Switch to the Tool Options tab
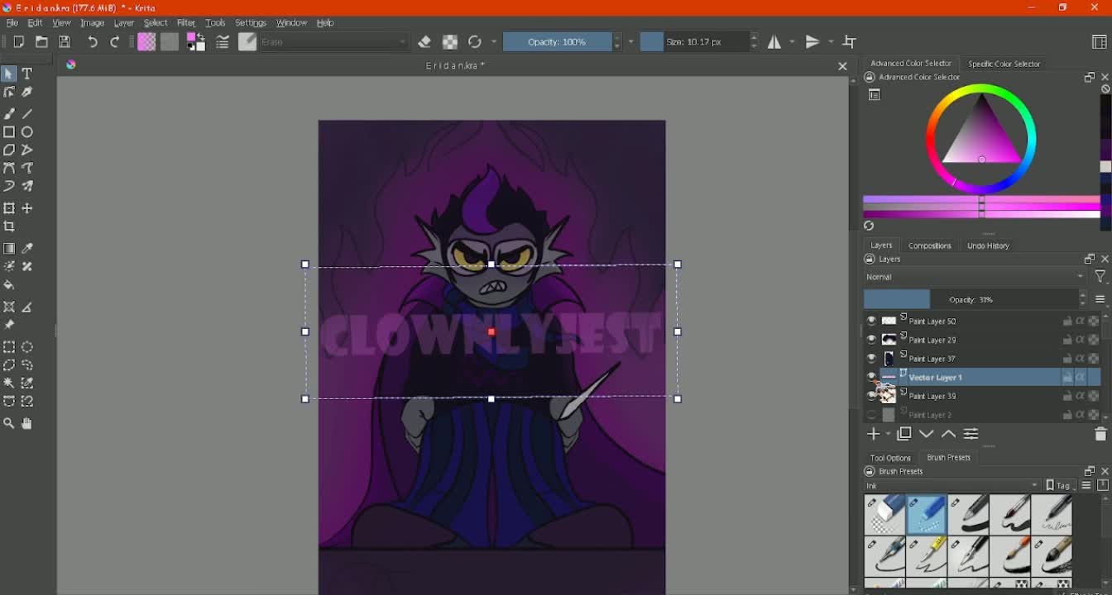 (890, 458)
